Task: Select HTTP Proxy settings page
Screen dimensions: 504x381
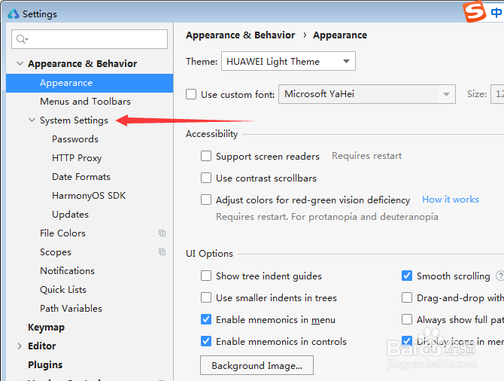Action: [x=77, y=158]
